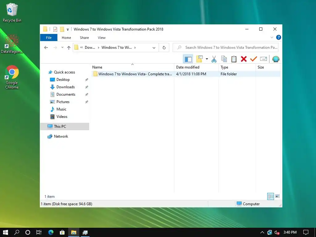
Task: Click the muted volume tray icon
Action: click(x=277, y=232)
